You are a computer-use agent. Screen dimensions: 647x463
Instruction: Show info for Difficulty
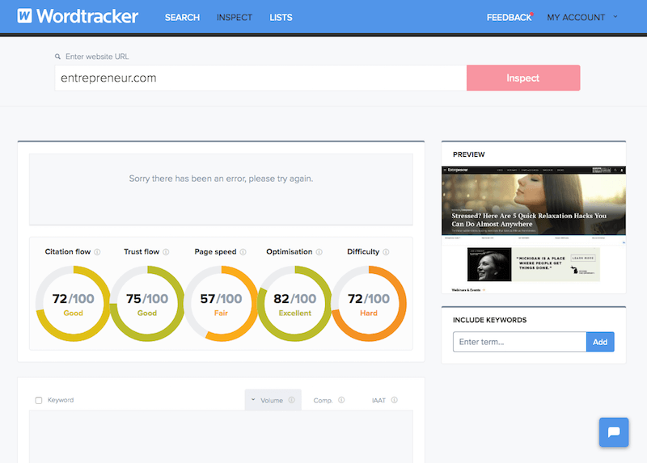click(x=386, y=252)
